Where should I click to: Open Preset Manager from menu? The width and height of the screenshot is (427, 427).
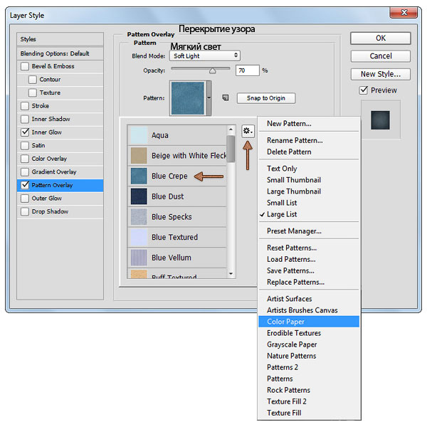pos(294,231)
